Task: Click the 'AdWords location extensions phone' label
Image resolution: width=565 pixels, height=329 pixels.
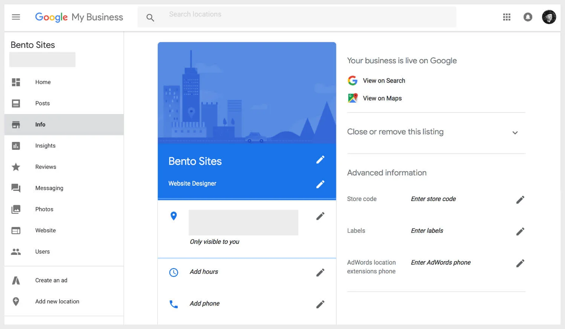Action: pyautogui.click(x=371, y=267)
